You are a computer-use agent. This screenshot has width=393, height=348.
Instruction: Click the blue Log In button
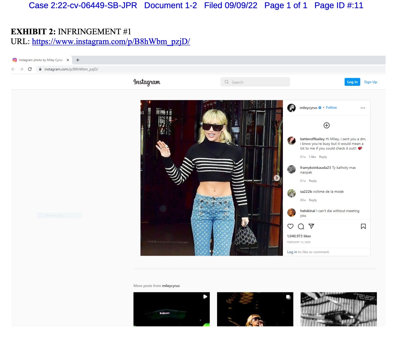[352, 82]
